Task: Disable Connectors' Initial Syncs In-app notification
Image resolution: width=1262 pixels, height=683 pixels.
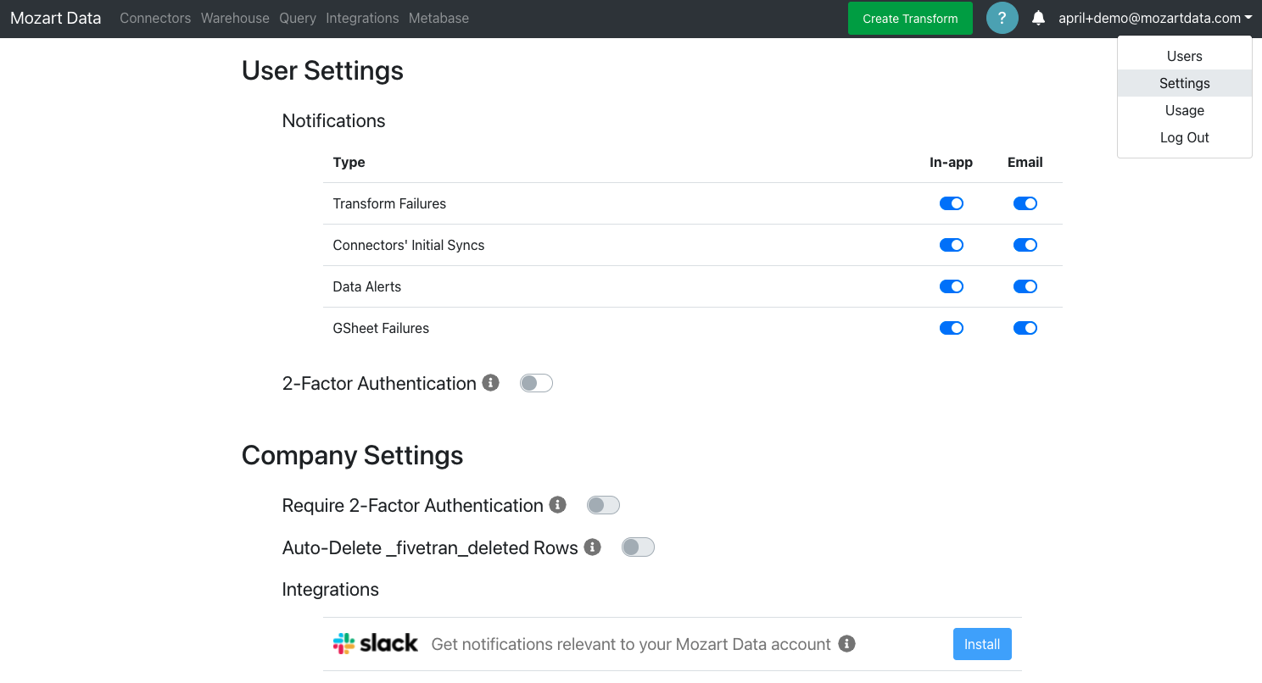Action: (x=952, y=245)
